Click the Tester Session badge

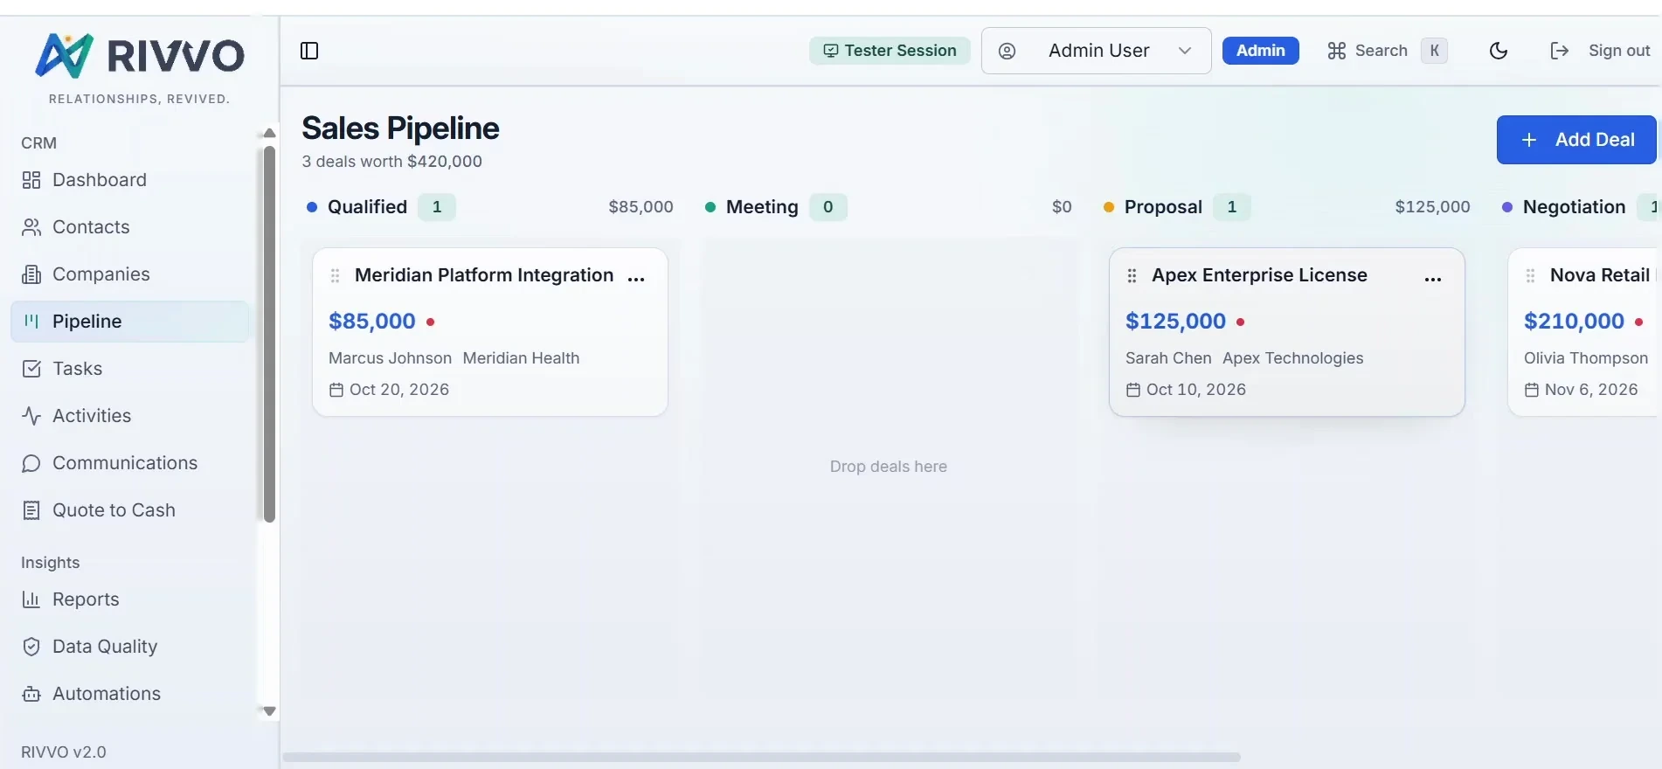click(x=890, y=51)
